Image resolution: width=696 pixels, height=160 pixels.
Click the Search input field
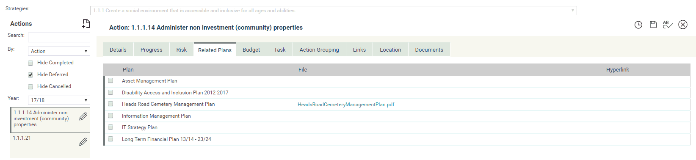coord(59,37)
